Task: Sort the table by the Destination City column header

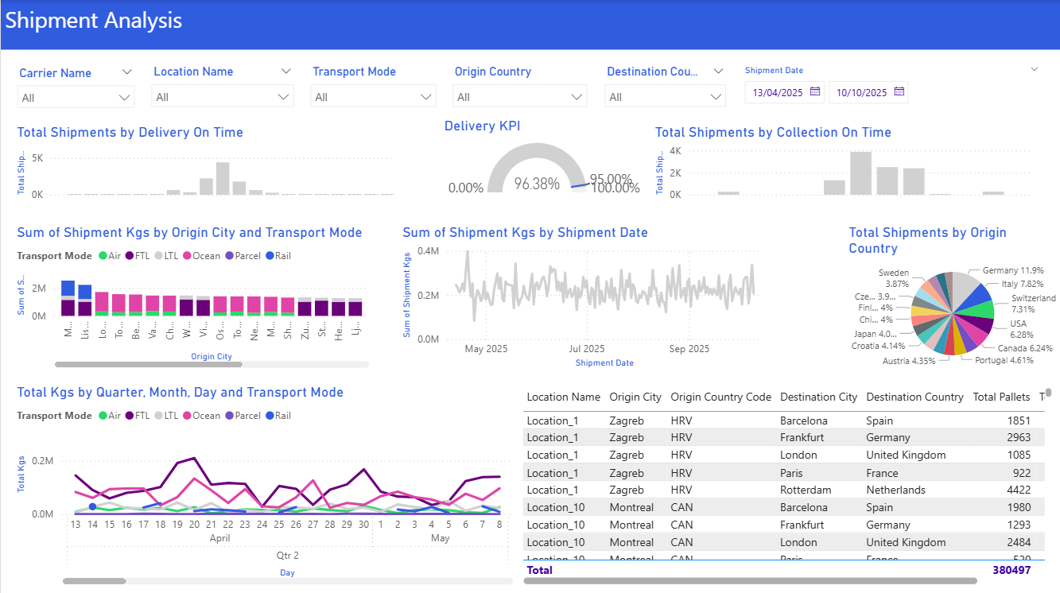Action: 818,397
